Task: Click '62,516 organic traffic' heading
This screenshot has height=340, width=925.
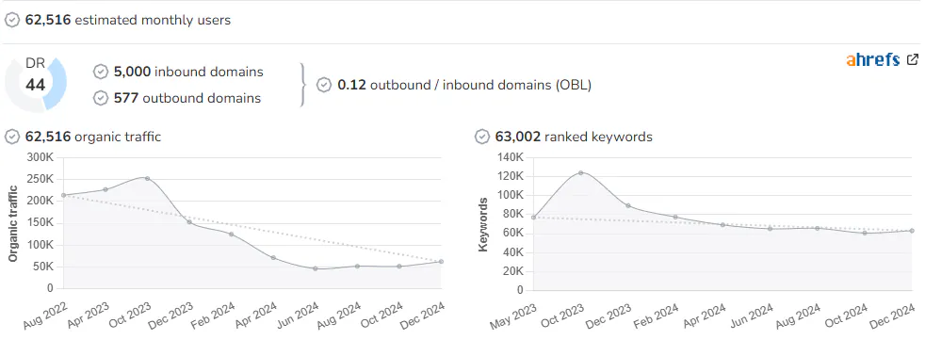Action: pyautogui.click(x=93, y=137)
